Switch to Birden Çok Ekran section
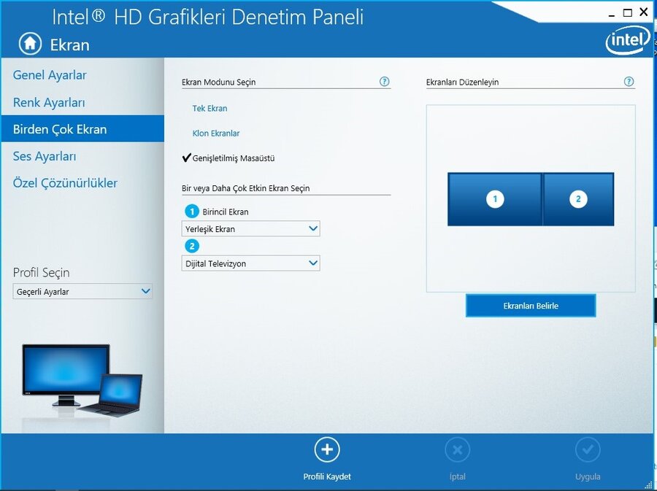The height and width of the screenshot is (491, 657). [82, 129]
